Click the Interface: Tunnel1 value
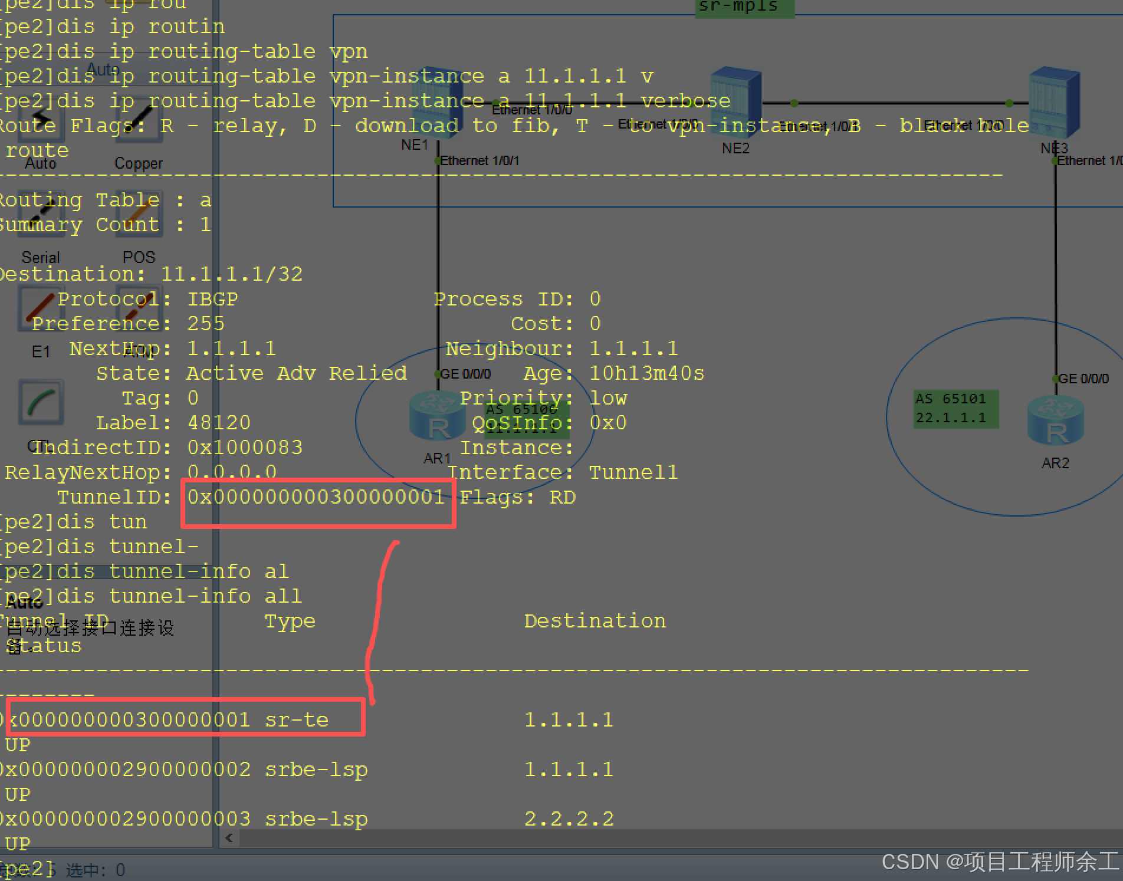This screenshot has height=881, width=1123. [x=634, y=472]
